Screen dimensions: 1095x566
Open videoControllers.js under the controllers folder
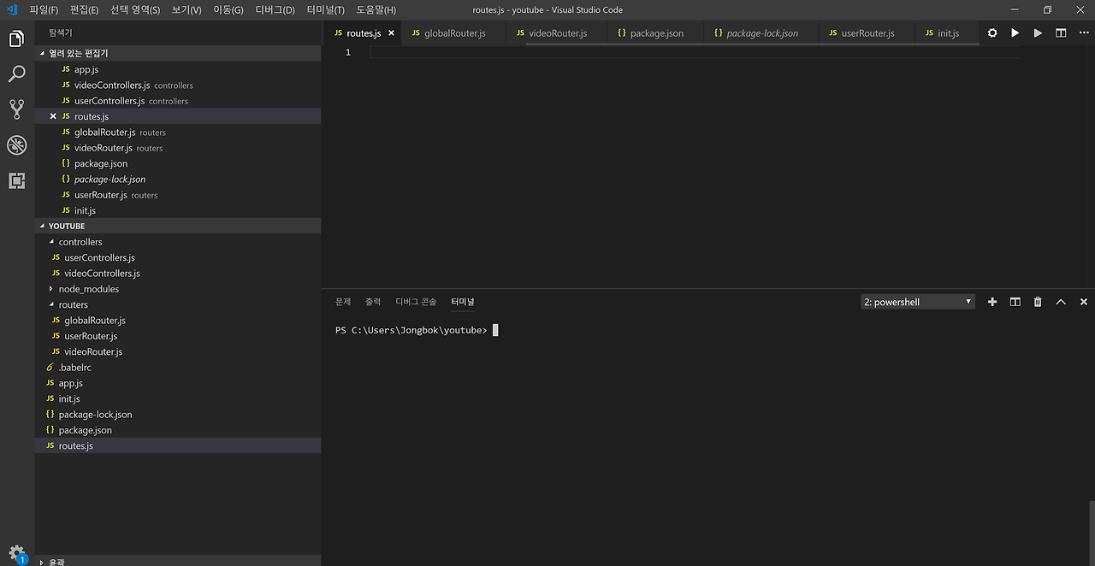(178, 273)
